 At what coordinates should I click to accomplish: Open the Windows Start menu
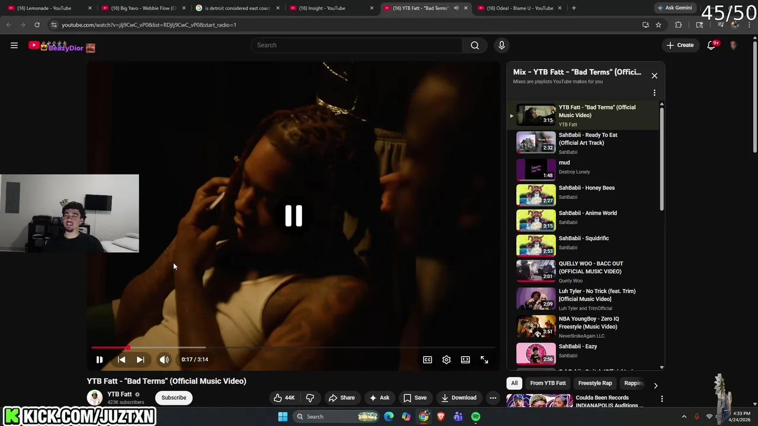pyautogui.click(x=283, y=417)
